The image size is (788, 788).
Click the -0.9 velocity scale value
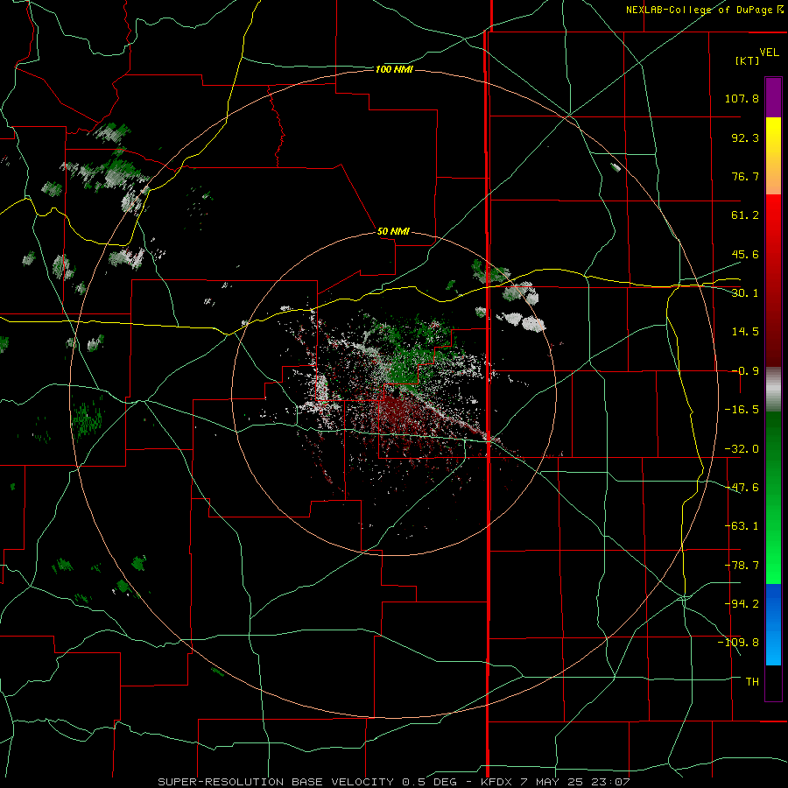coord(745,371)
